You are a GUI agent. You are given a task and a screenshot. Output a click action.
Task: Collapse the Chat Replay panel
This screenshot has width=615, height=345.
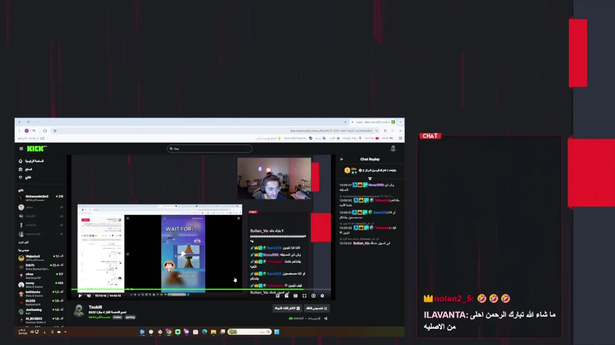(x=342, y=159)
